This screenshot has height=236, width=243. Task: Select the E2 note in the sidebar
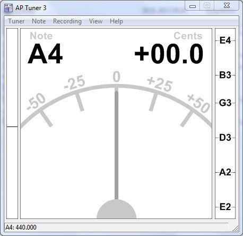pos(225,207)
